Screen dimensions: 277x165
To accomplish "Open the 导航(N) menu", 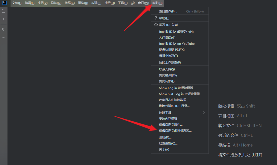I will [x=56, y=3].
